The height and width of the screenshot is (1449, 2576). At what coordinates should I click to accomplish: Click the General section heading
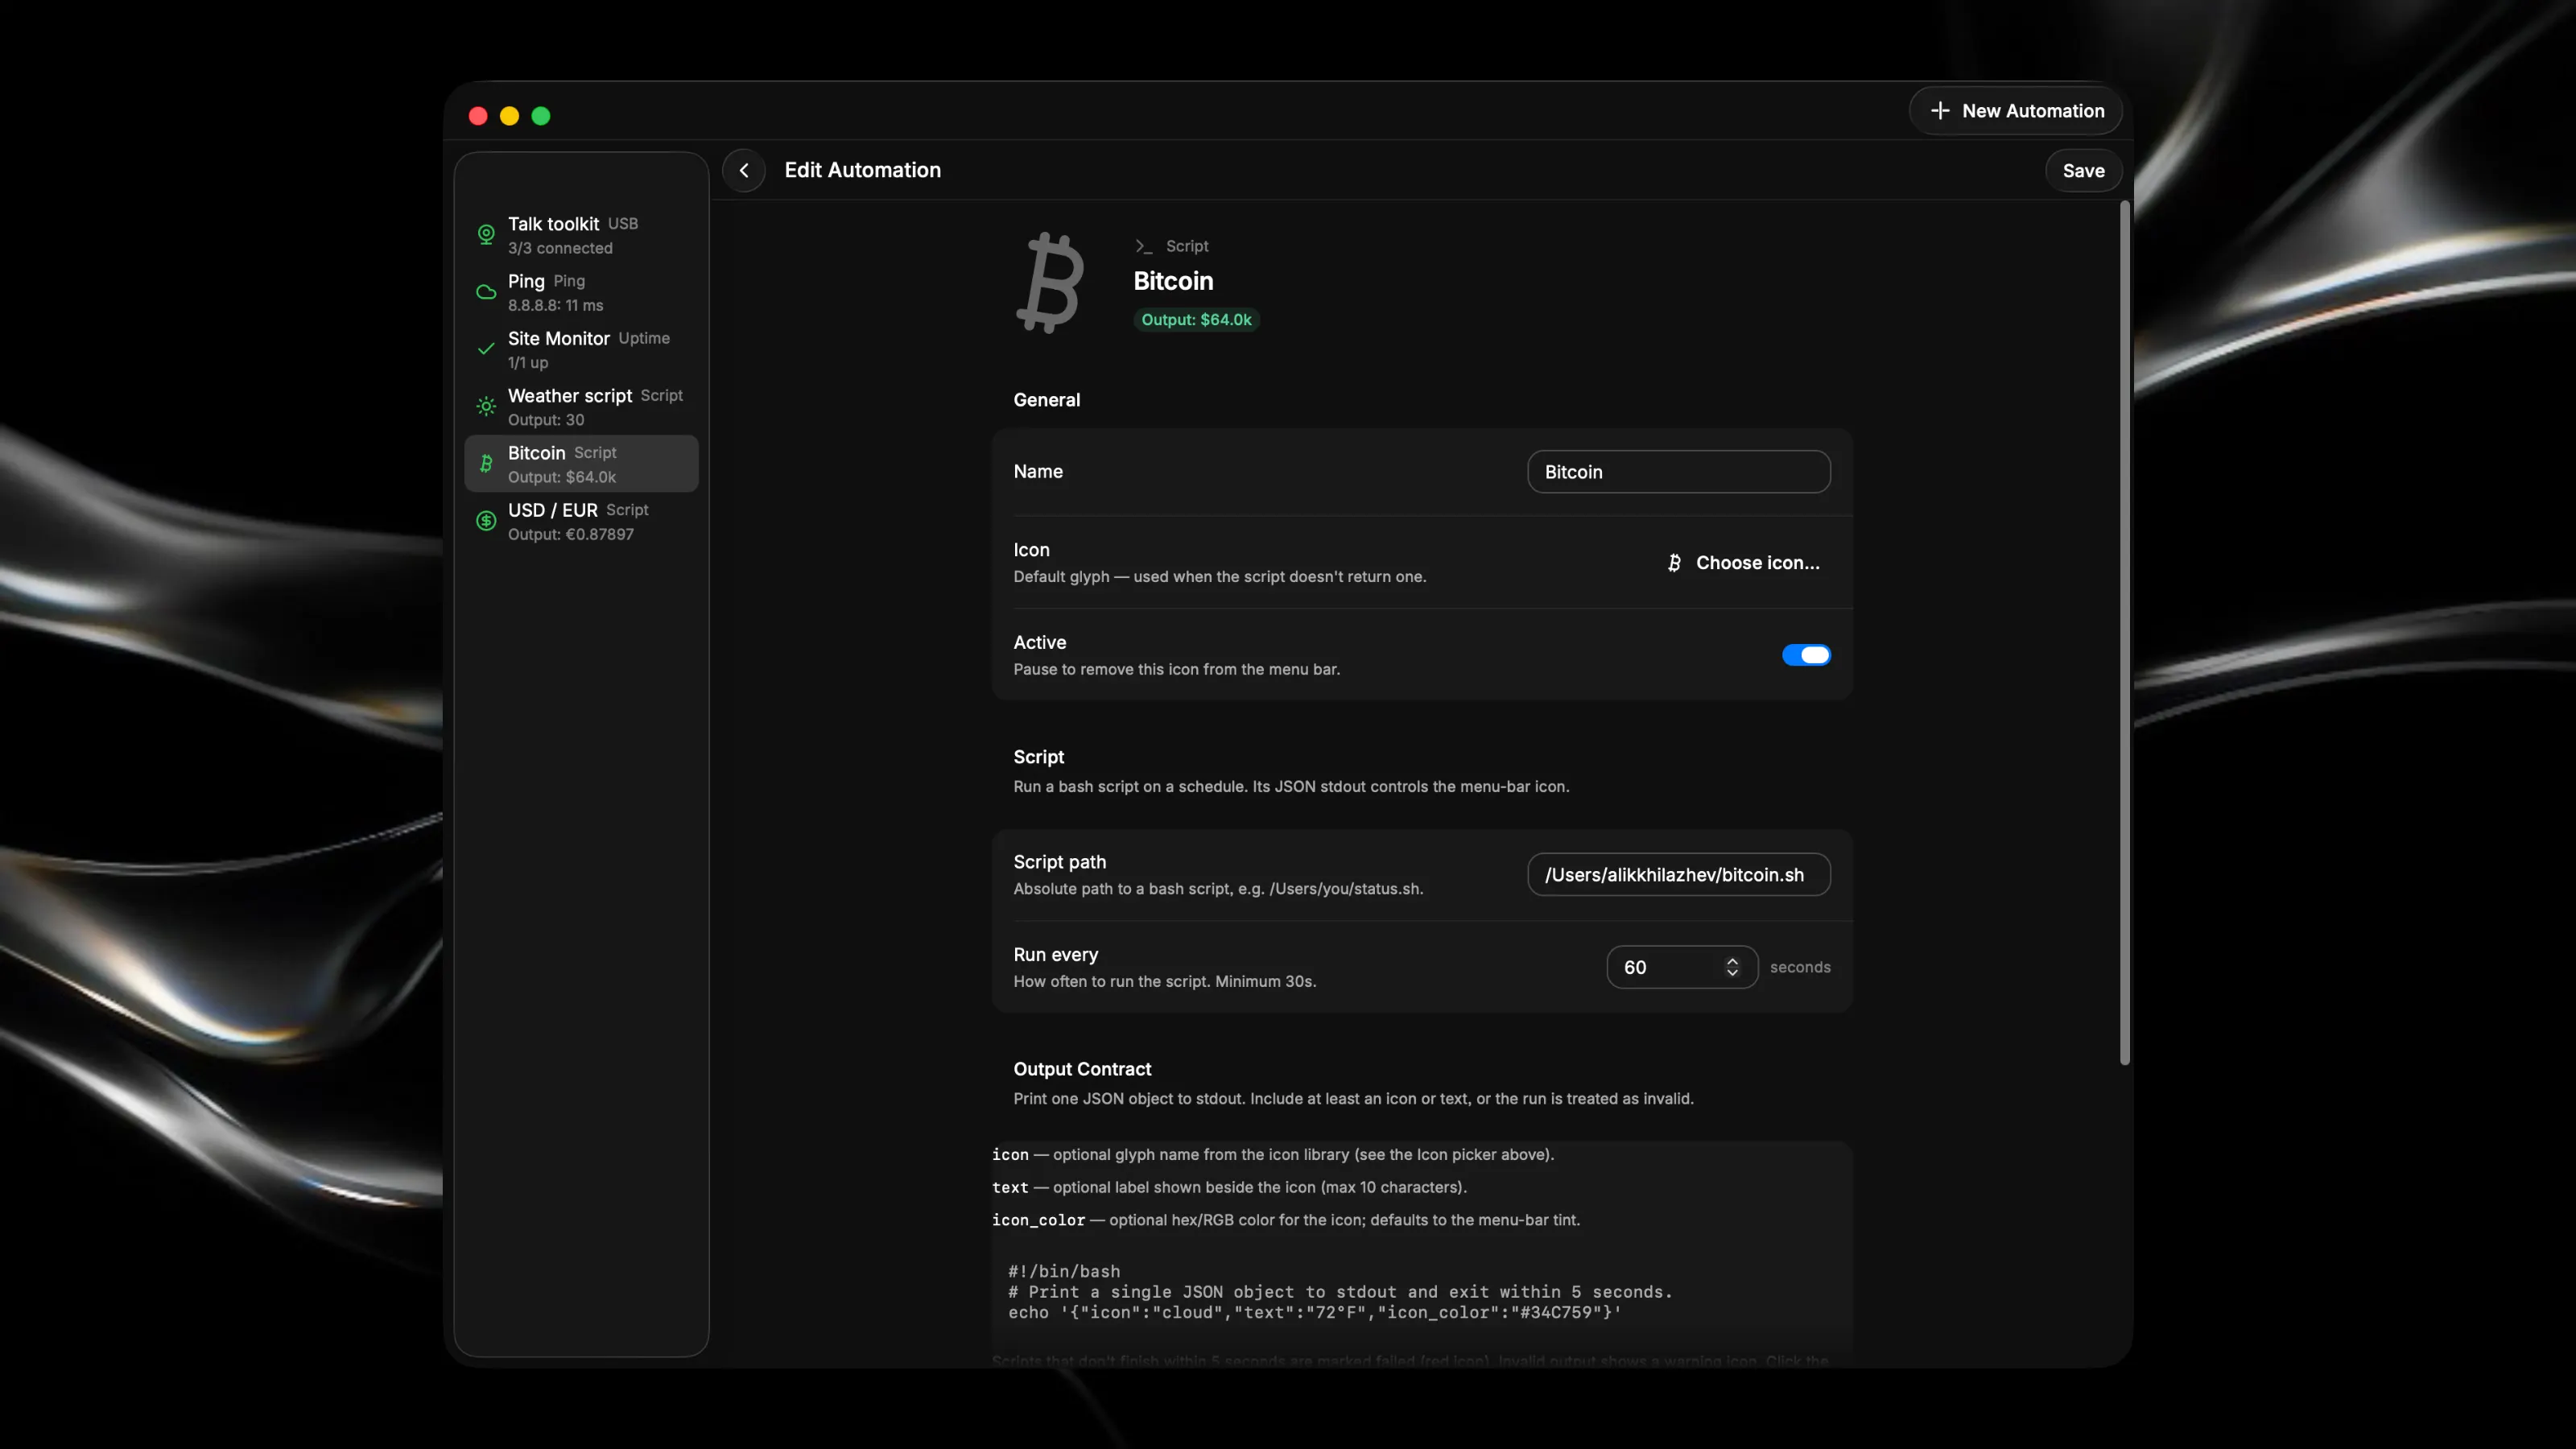click(x=1046, y=400)
